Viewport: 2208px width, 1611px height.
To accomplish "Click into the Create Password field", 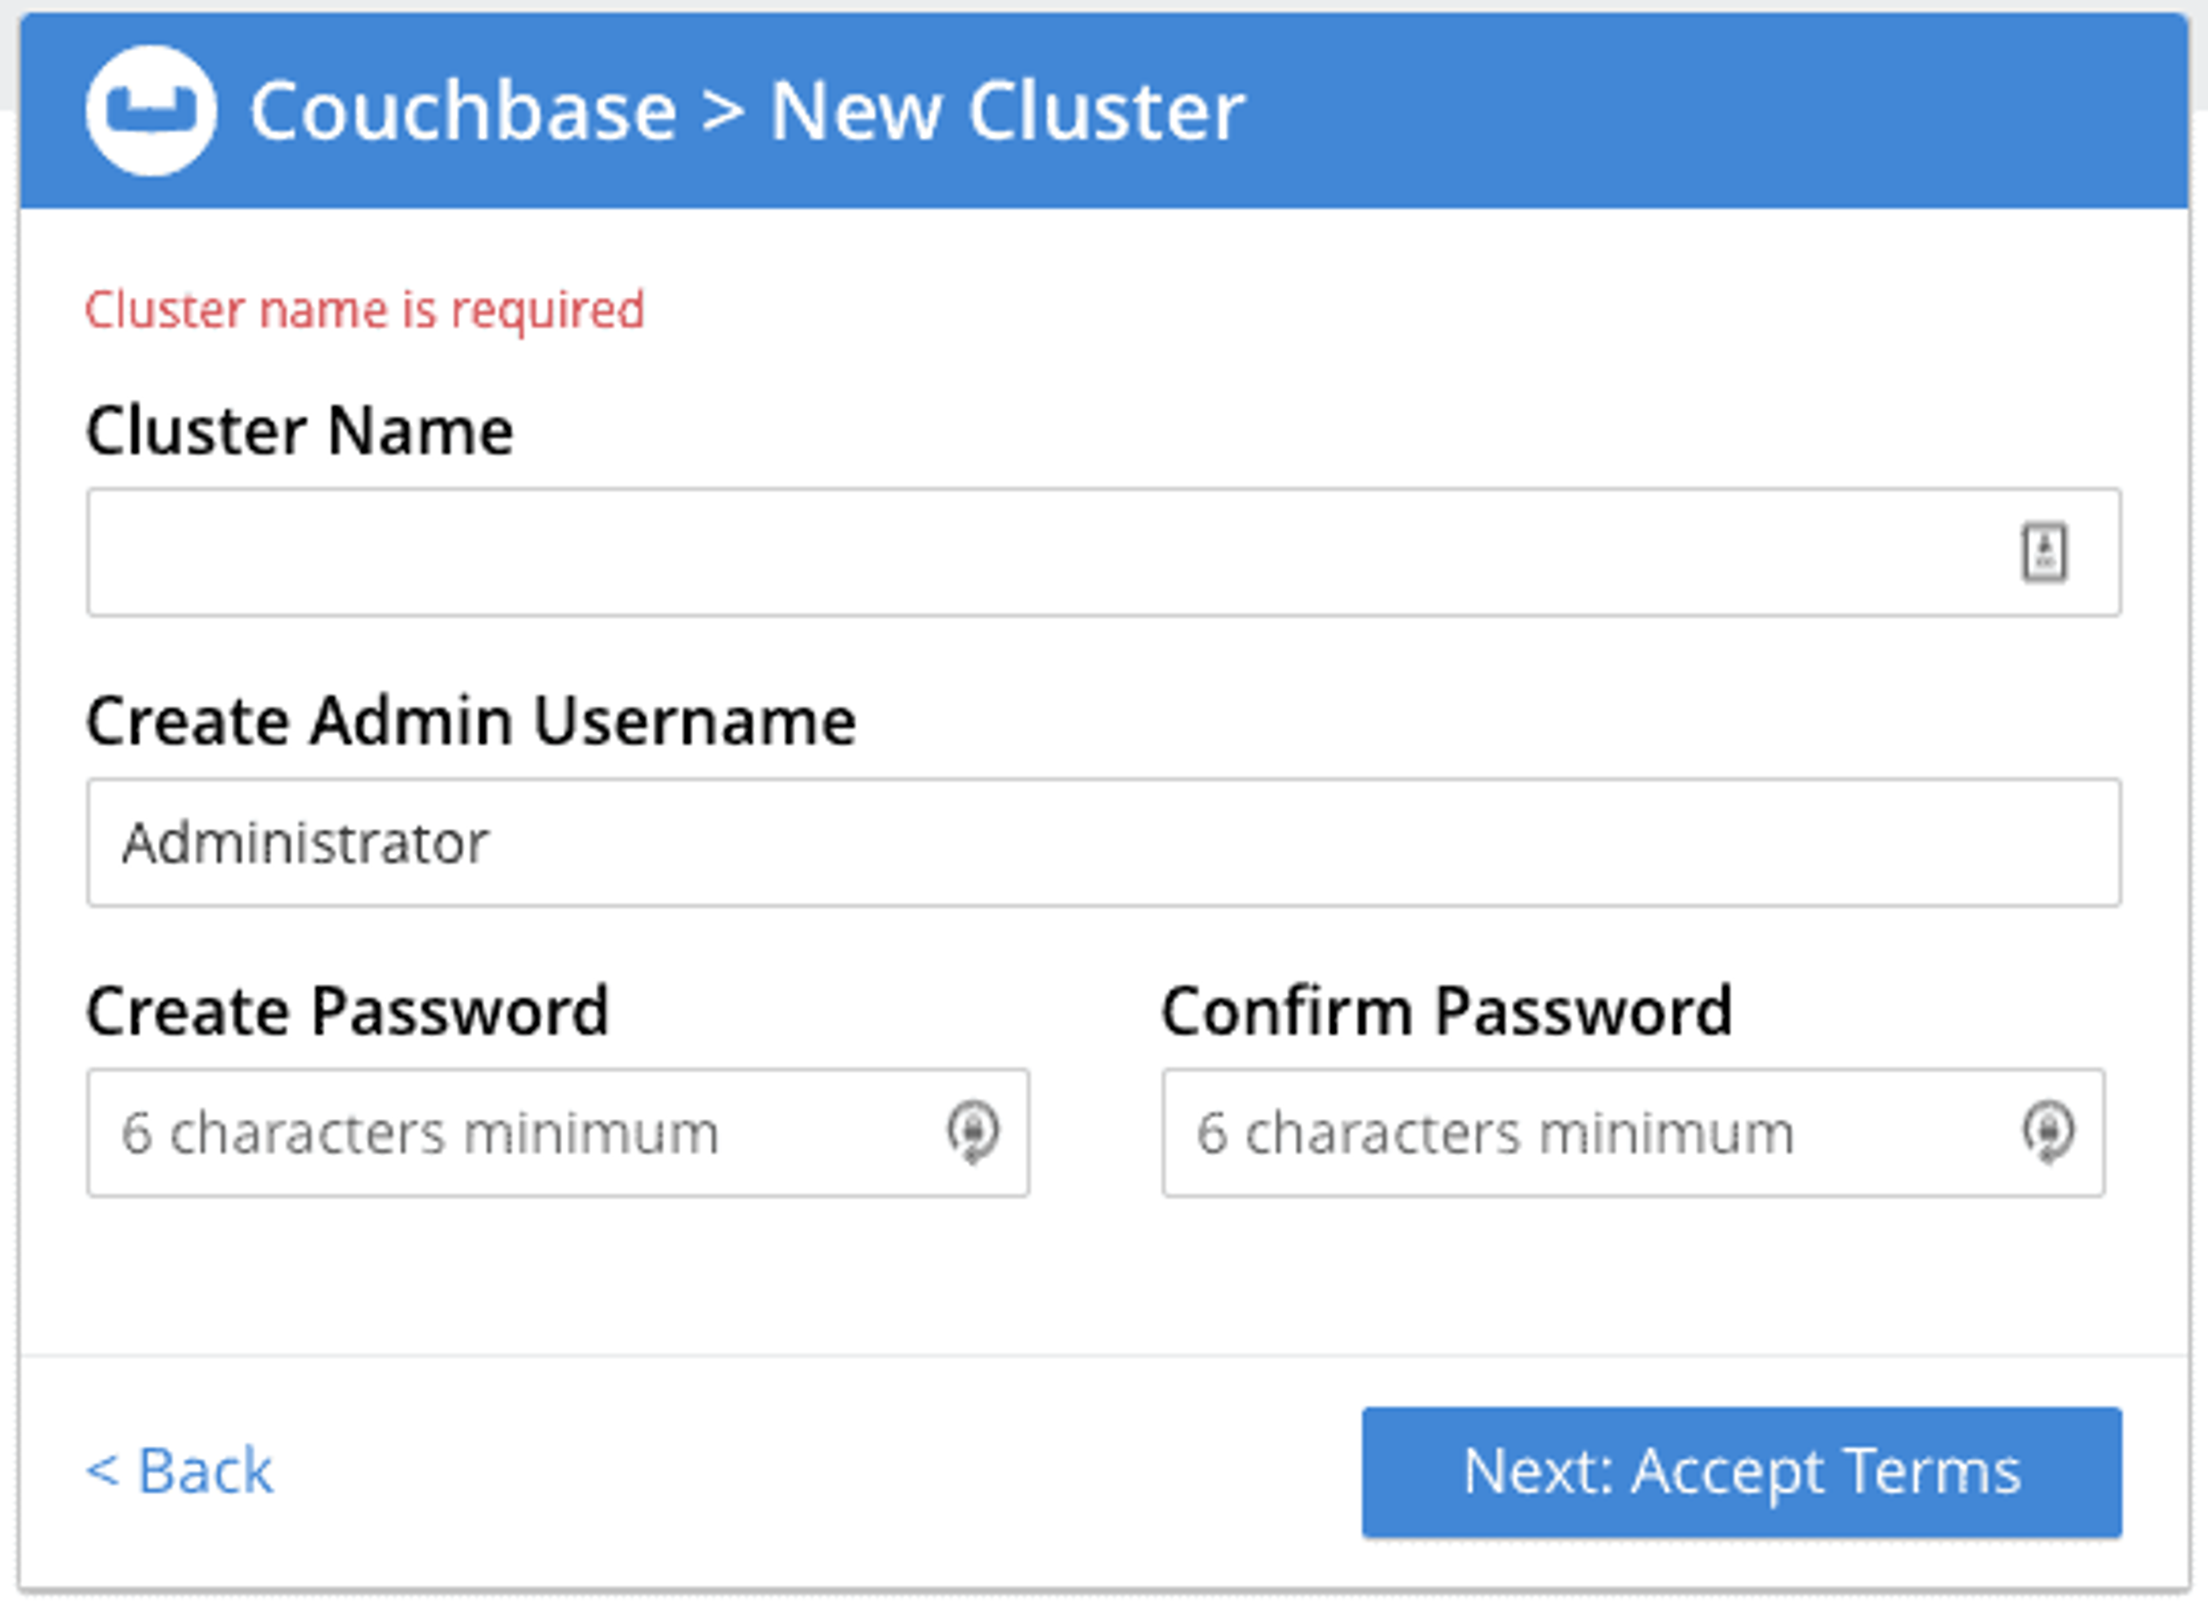I will pos(558,1132).
